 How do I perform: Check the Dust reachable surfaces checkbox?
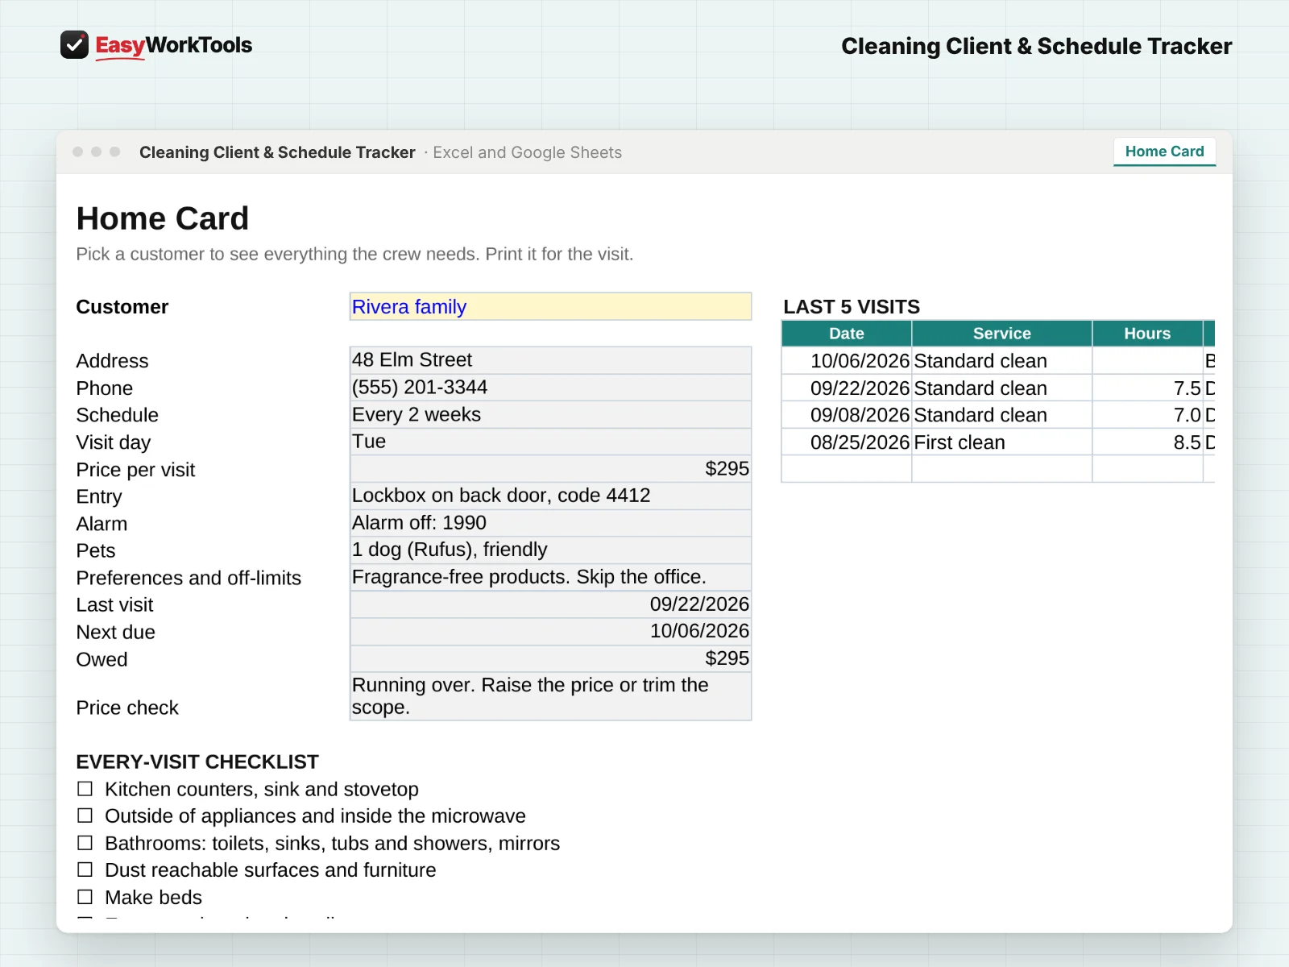pyautogui.click(x=85, y=870)
